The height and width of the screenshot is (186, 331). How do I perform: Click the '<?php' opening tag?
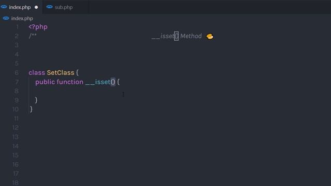38,27
